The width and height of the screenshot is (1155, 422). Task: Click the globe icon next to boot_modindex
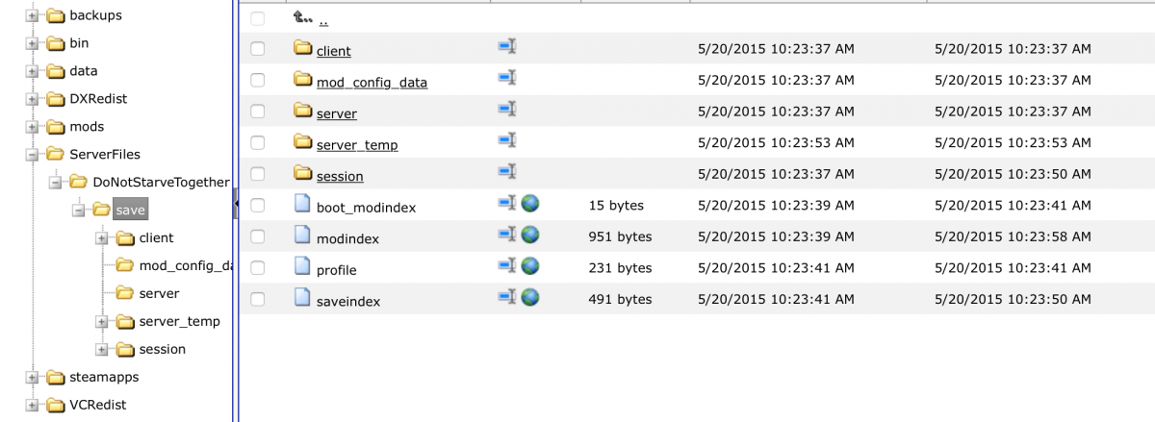tap(530, 204)
